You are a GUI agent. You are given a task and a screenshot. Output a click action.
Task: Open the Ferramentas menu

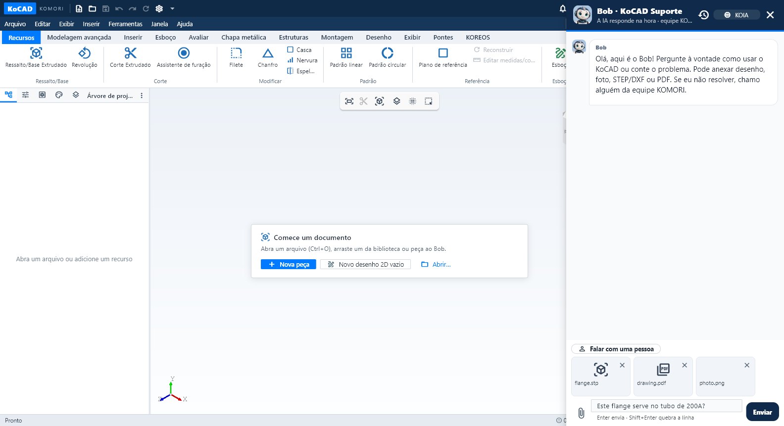tap(126, 24)
